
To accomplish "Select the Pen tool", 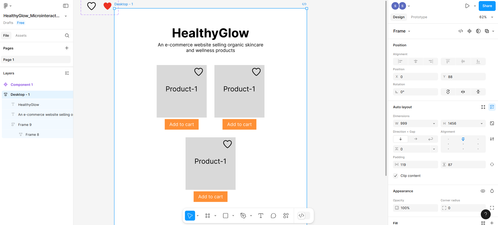I will [x=243, y=216].
